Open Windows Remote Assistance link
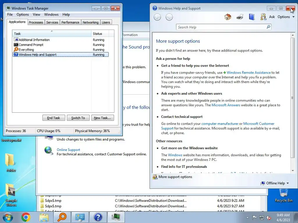This screenshot has height=223, width=298. pos(249,72)
